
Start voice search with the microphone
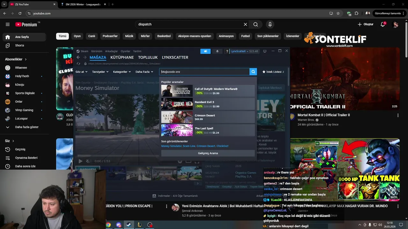[x=270, y=24]
